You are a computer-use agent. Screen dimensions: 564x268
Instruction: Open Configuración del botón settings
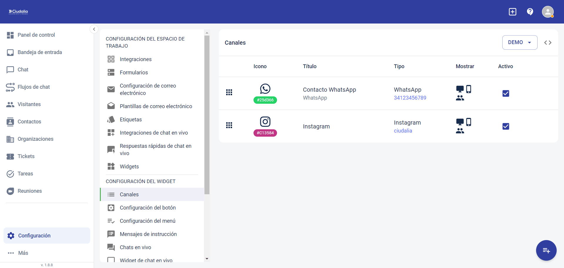pyautogui.click(x=147, y=208)
